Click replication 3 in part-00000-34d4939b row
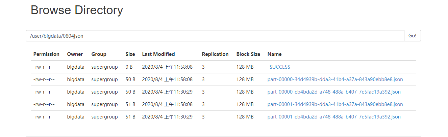The image size is (448, 137). click(203, 79)
